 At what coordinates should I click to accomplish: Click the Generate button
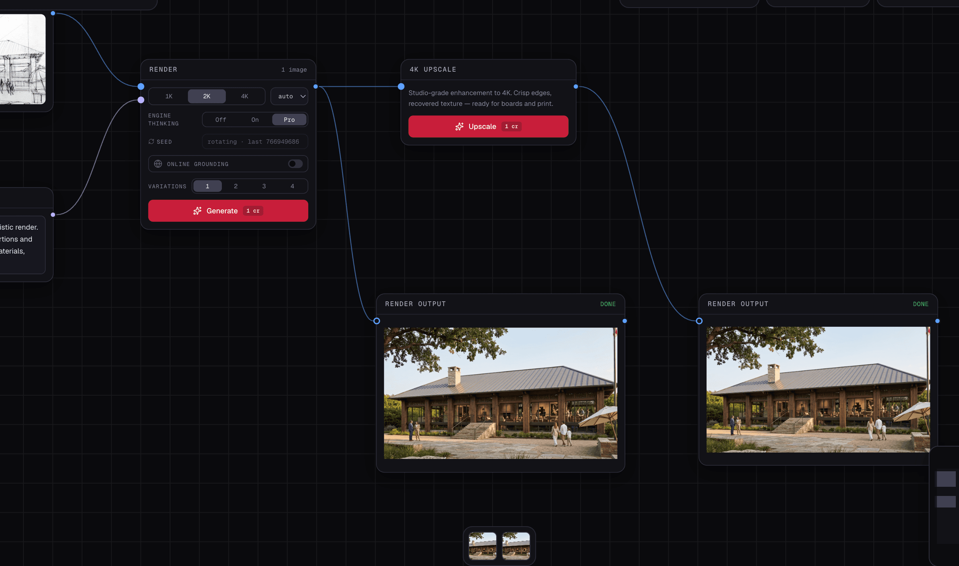[x=228, y=211]
